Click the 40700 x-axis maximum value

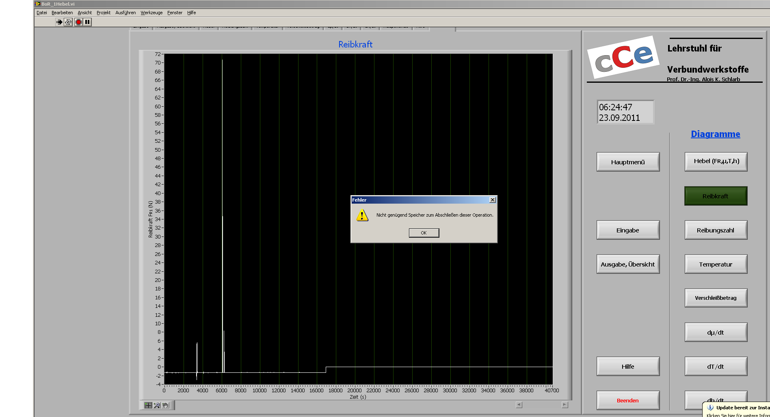point(552,391)
